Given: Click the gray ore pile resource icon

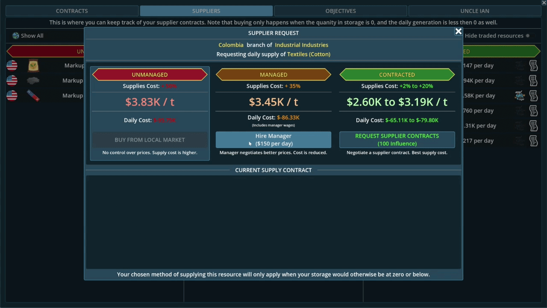Looking at the screenshot, I should point(33,80).
